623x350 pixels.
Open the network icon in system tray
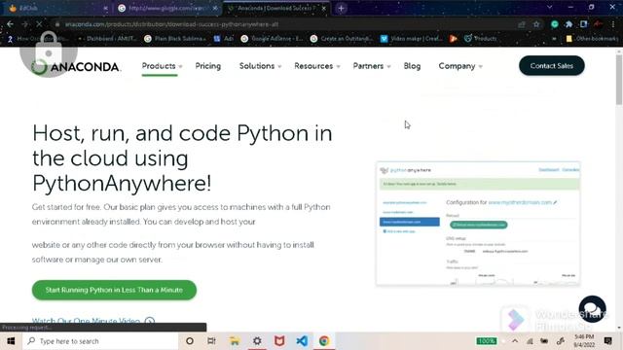click(x=530, y=341)
